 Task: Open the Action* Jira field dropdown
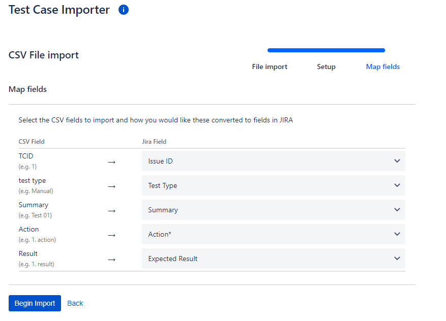[x=273, y=234]
